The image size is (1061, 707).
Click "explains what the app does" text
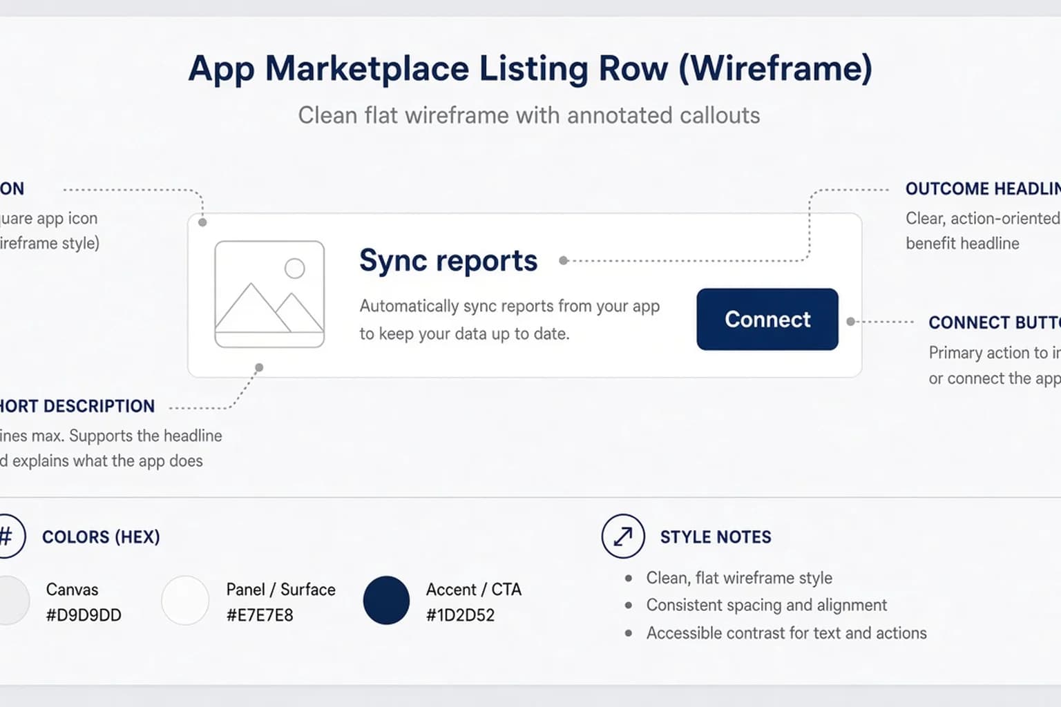point(108,461)
